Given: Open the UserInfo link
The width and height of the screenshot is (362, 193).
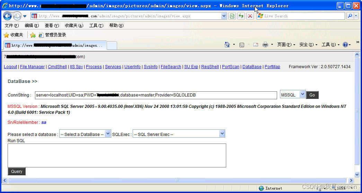Looking at the screenshot, I should tap(132, 67).
